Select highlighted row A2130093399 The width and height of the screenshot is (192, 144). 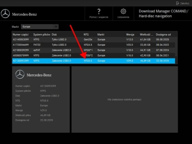point(94,61)
